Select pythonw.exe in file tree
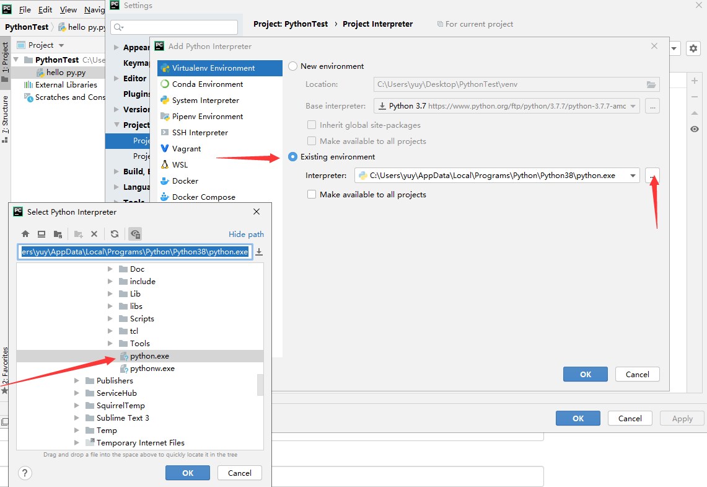 click(x=140, y=369)
